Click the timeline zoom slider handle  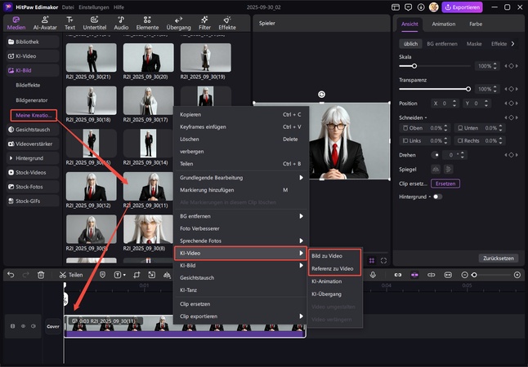[474, 275]
